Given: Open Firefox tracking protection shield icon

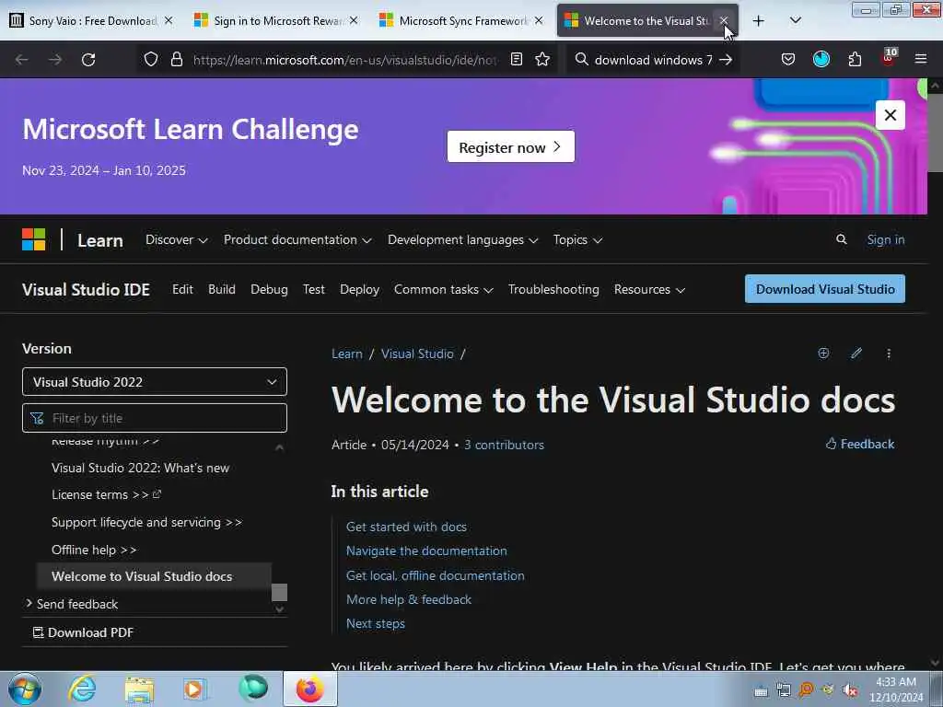Looking at the screenshot, I should pos(151,59).
